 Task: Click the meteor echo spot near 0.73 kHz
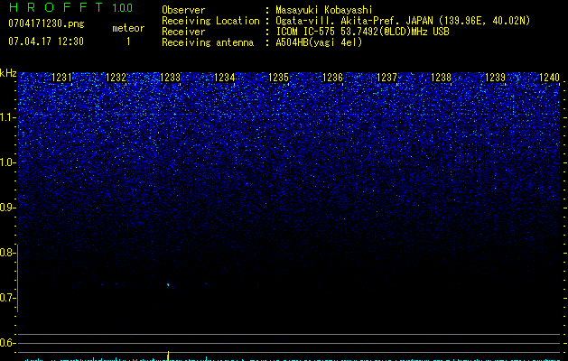click(x=168, y=285)
